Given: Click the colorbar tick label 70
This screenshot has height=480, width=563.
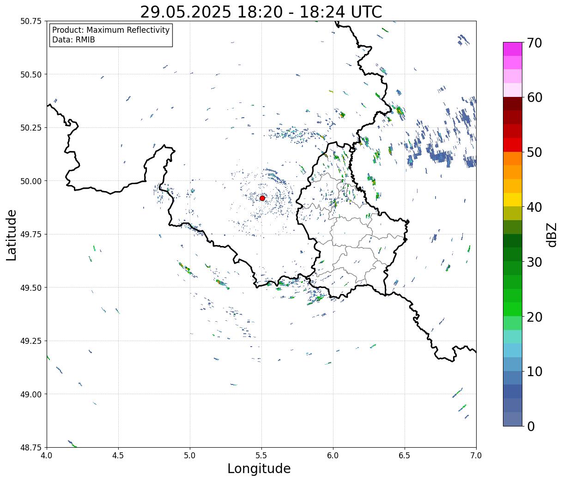Looking at the screenshot, I should (534, 43).
